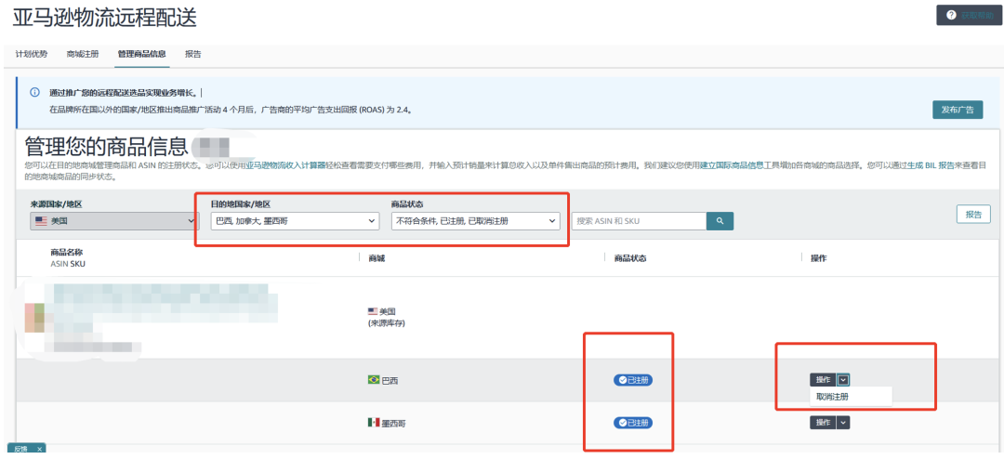Click the 商品状态 column header

tap(630, 258)
